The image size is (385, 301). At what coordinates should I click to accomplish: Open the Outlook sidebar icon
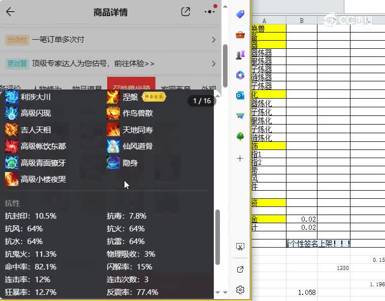click(x=240, y=96)
